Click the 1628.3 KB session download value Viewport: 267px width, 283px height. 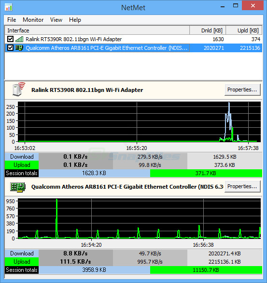tap(94, 173)
